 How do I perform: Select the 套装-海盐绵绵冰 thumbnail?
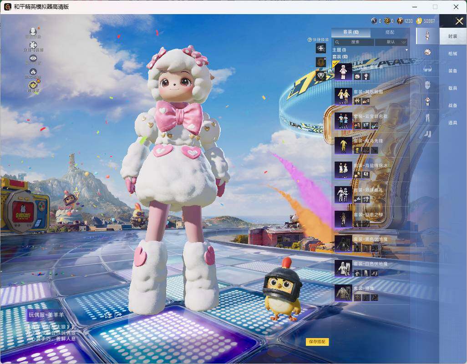pos(343,170)
